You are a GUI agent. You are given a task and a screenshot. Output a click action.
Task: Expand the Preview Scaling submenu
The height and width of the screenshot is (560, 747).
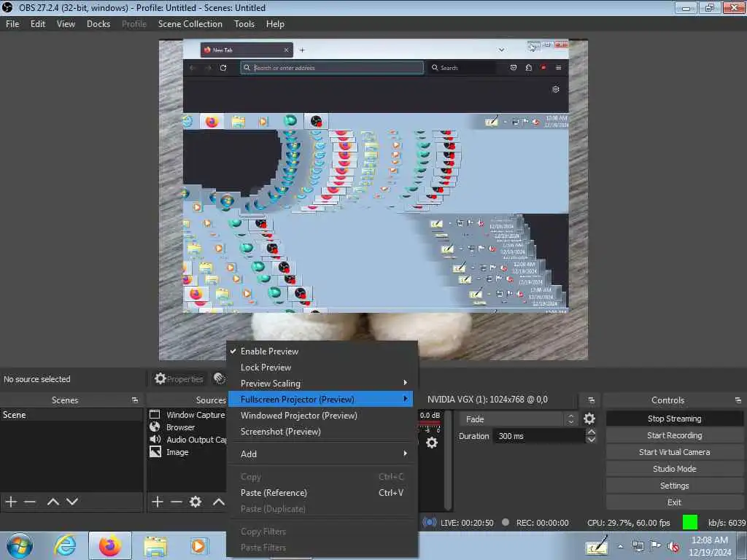[x=322, y=383]
